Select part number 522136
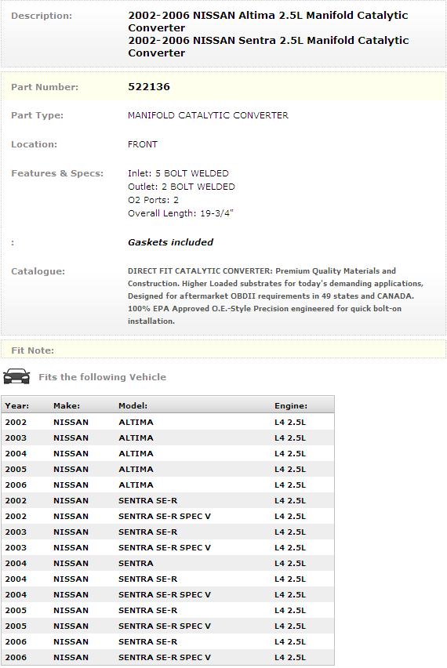The width and height of the screenshot is (447, 668). click(149, 87)
